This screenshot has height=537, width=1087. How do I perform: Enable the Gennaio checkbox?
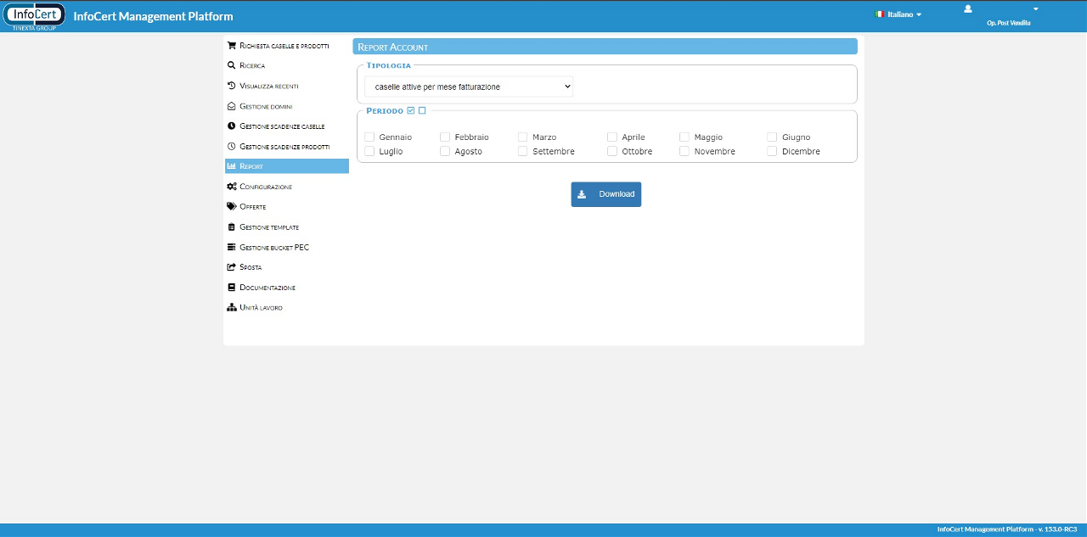tap(369, 137)
